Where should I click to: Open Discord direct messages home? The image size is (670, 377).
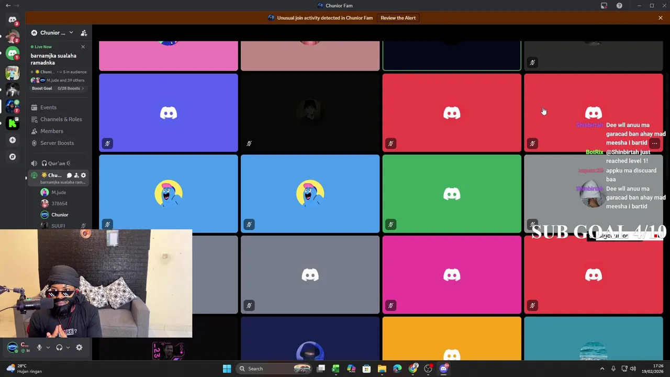pyautogui.click(x=13, y=20)
